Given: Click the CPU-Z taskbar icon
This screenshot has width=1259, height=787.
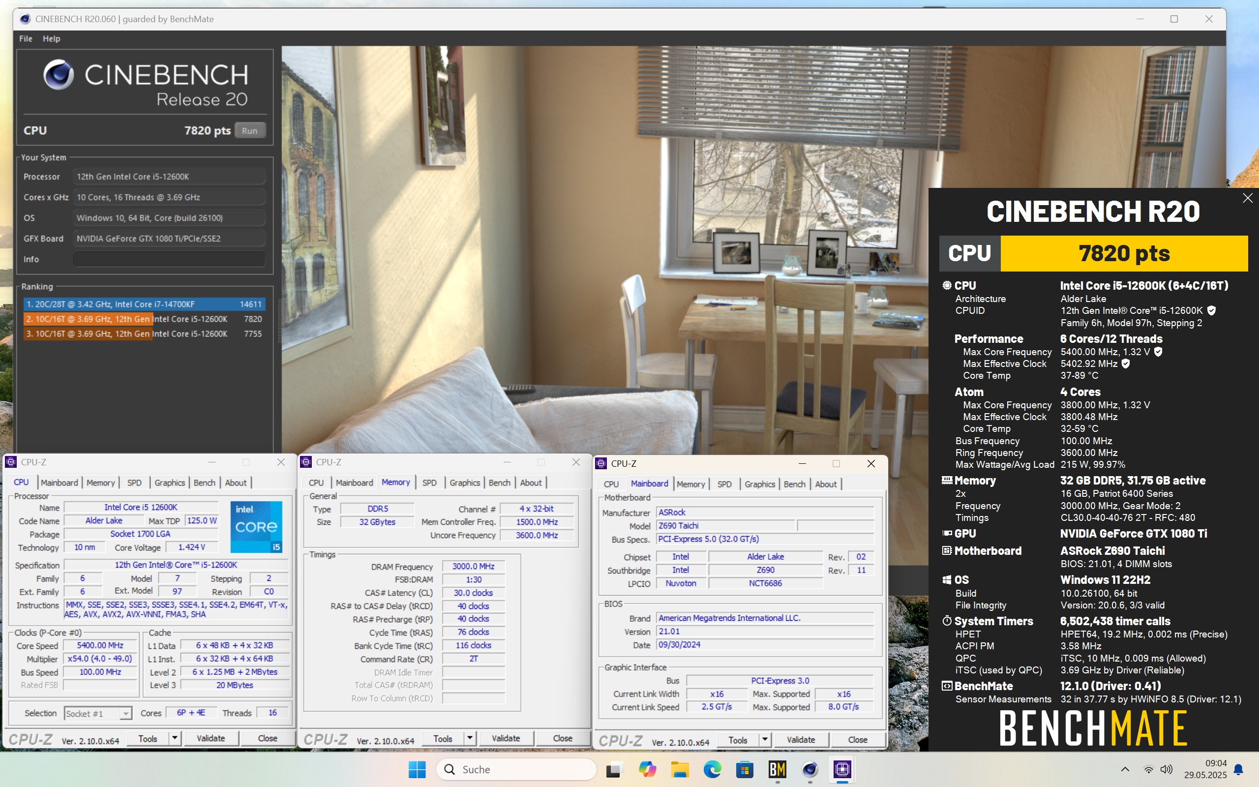Looking at the screenshot, I should pos(842,769).
